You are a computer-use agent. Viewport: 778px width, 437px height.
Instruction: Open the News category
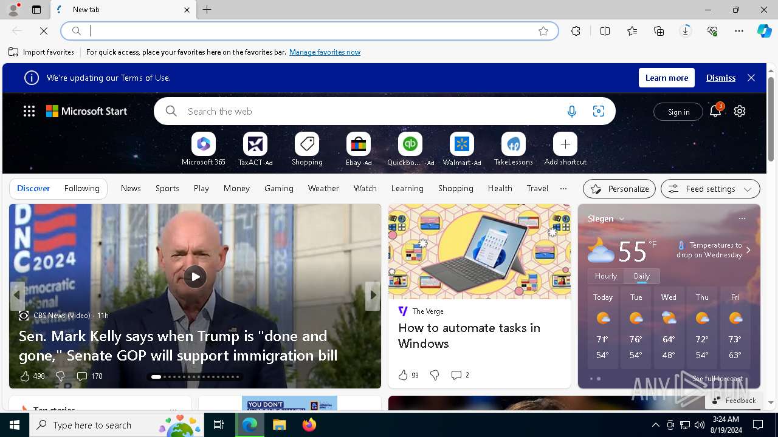click(x=131, y=188)
